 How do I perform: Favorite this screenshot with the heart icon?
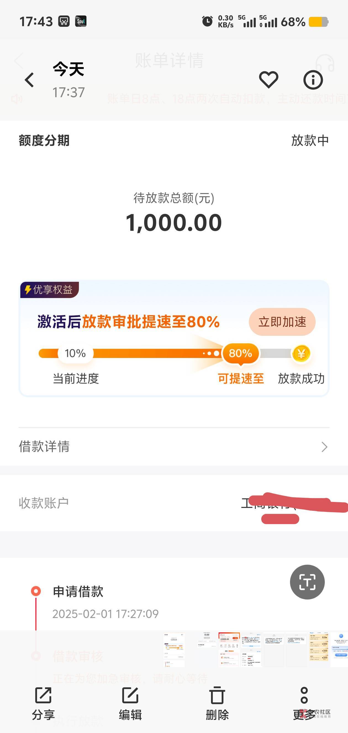pos(268,80)
